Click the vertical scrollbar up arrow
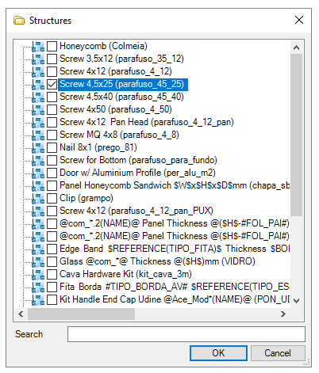Viewport: 319px width, 373px height. [297, 48]
